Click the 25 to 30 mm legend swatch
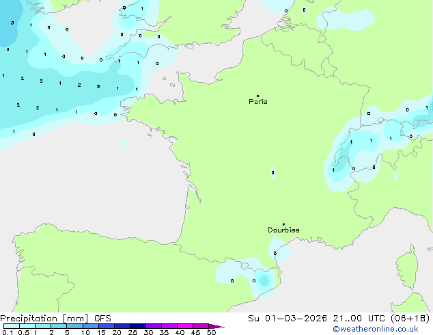The width and height of the screenshot is (433, 335). pos(138,326)
